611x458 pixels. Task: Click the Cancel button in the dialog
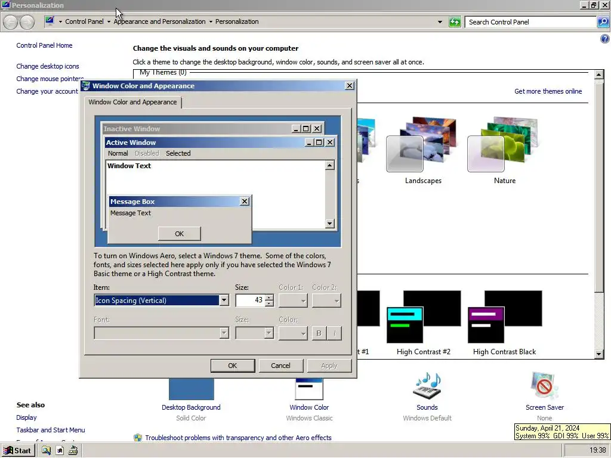[280, 366]
